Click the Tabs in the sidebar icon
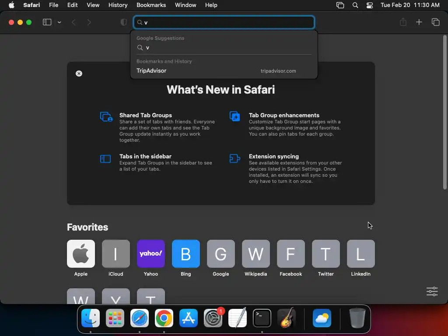Screen dimensions: 448x336 105,158
